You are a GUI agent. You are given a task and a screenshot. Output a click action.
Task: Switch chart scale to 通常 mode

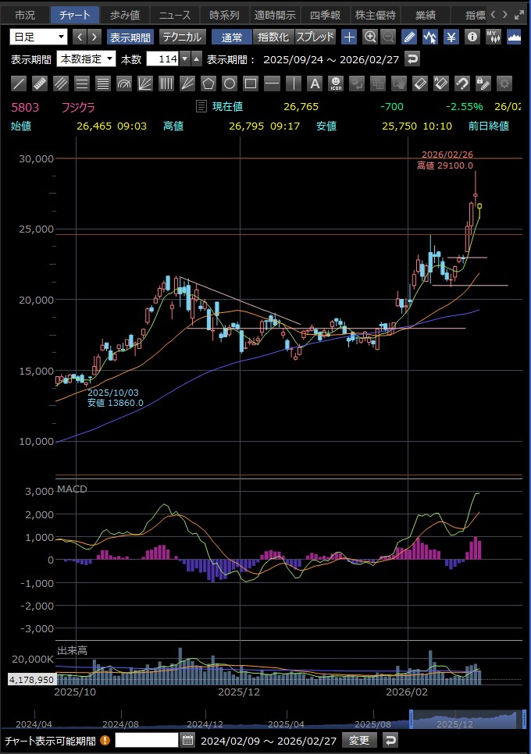click(x=232, y=37)
